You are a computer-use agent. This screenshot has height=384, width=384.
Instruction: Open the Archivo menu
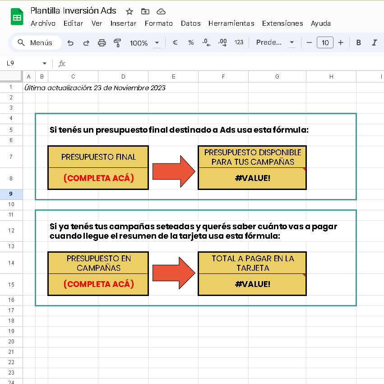click(43, 23)
